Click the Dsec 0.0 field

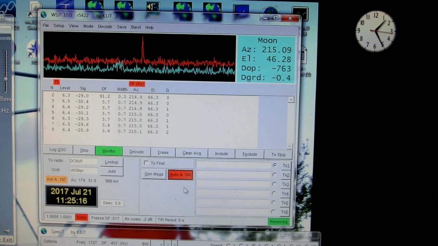[x=112, y=203]
